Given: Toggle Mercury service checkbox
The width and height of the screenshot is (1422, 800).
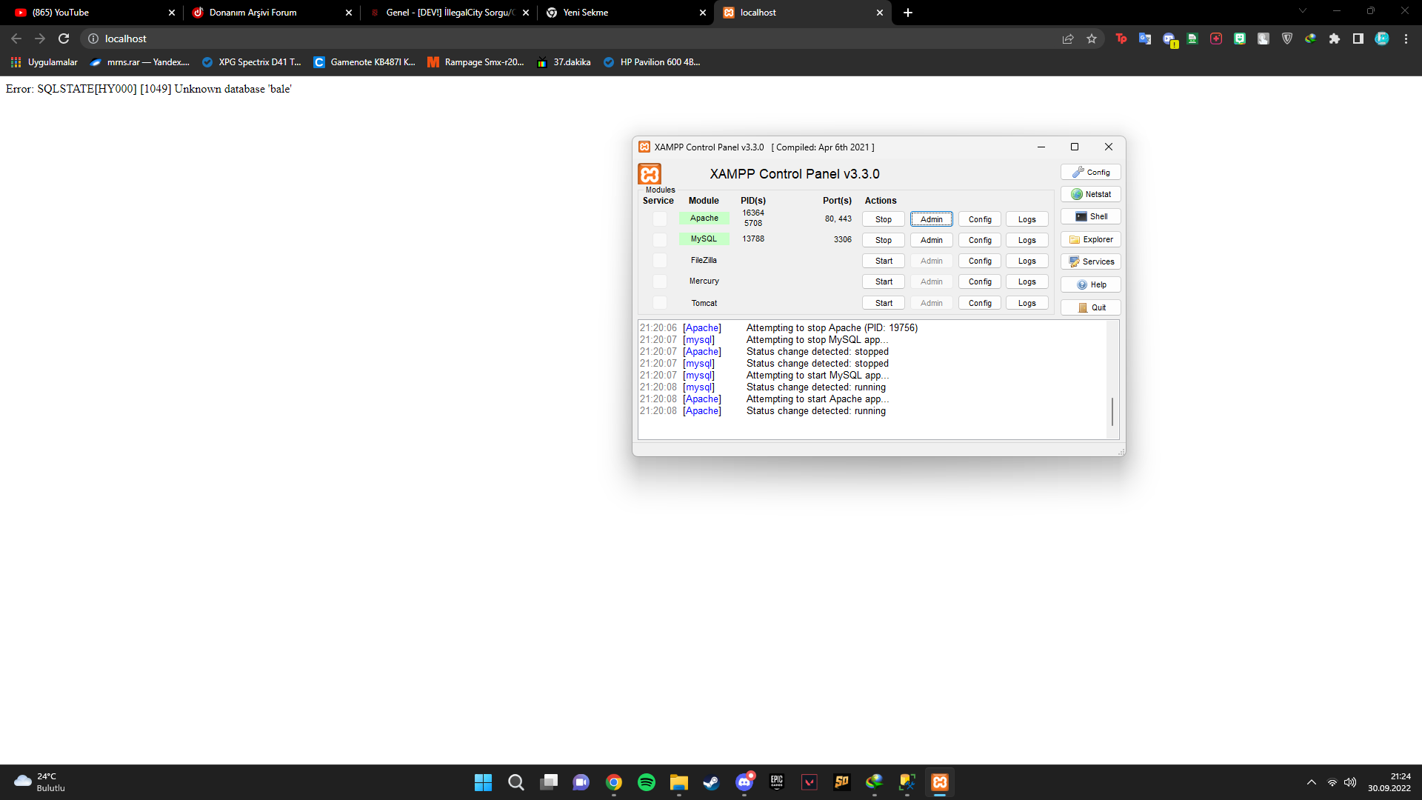Looking at the screenshot, I should click(659, 281).
